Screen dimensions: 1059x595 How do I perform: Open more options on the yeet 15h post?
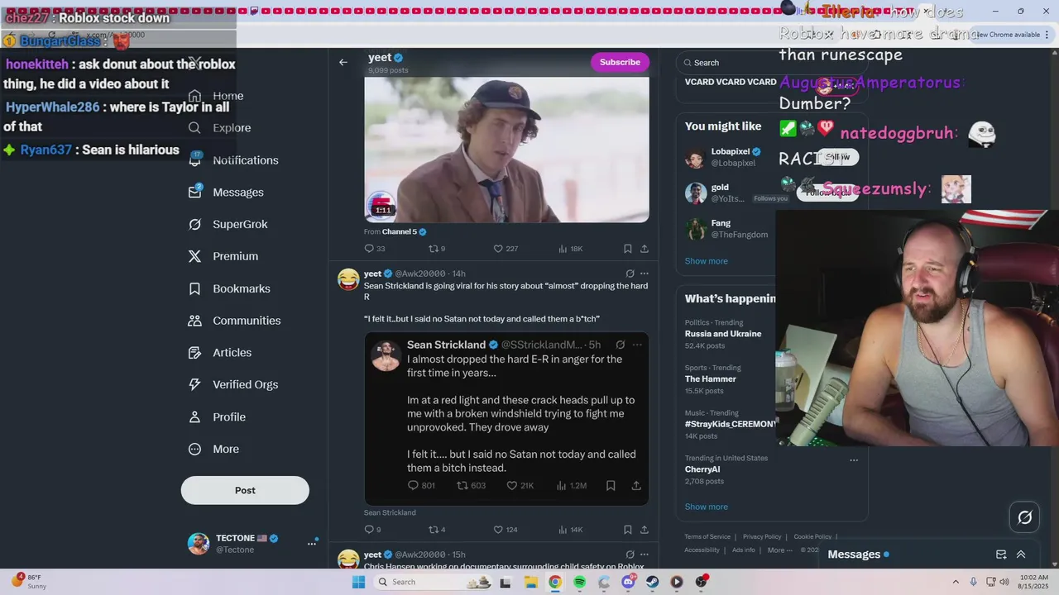click(645, 555)
